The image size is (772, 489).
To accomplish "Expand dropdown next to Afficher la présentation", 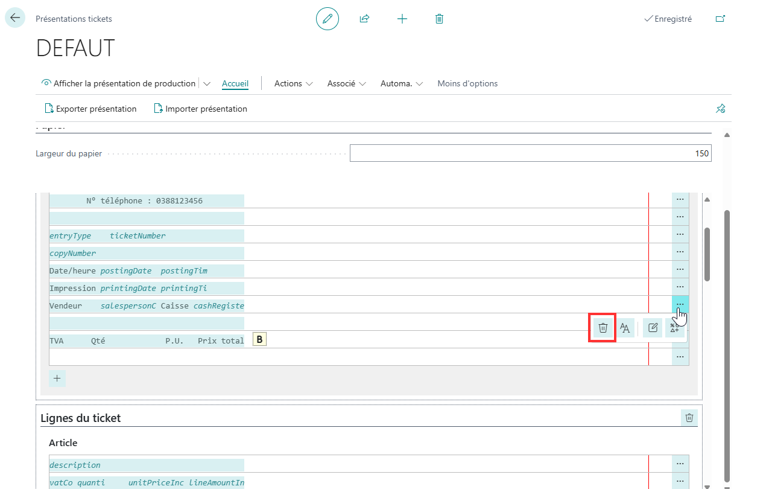I will [207, 84].
